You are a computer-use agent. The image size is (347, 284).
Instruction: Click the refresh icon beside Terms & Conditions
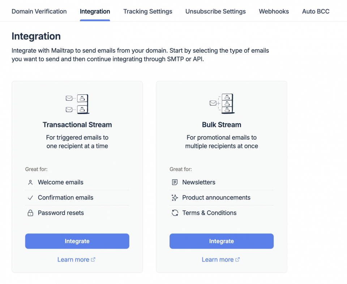tap(175, 213)
